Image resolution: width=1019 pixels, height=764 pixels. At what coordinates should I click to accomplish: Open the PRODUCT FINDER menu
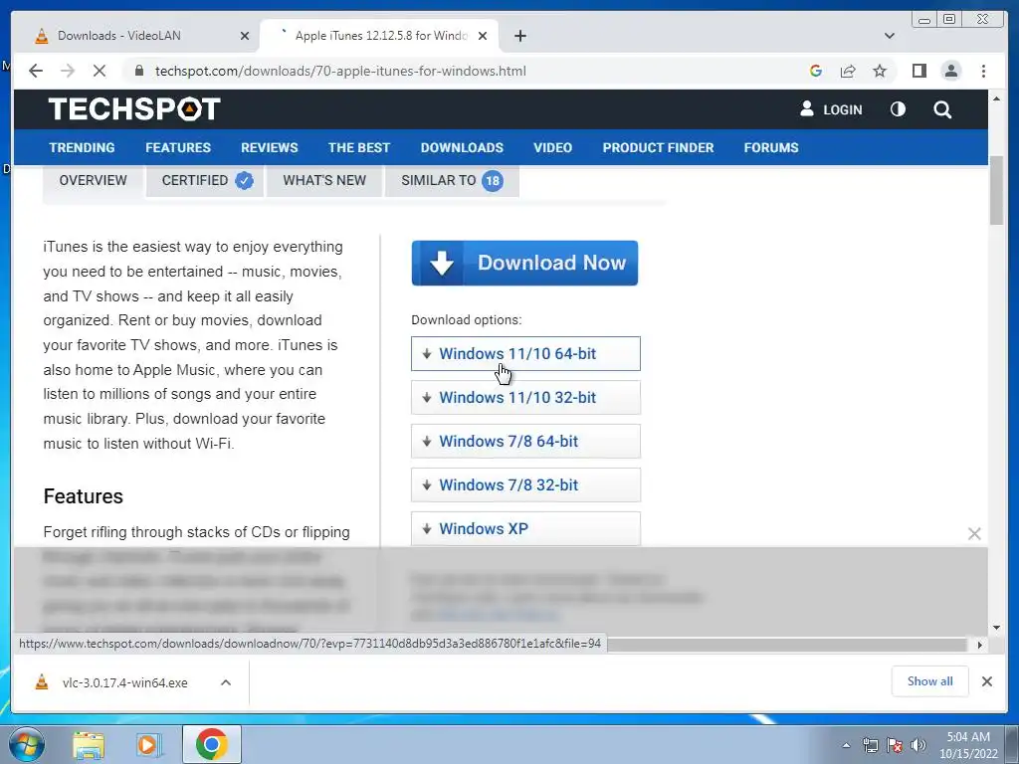(x=658, y=147)
